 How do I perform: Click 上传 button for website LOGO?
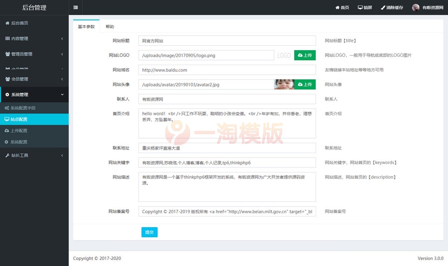(305, 55)
